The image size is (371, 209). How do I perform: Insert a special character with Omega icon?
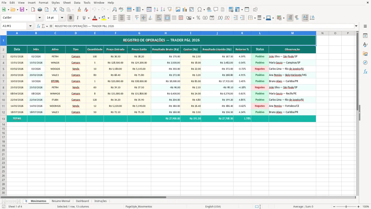tap(200, 10)
